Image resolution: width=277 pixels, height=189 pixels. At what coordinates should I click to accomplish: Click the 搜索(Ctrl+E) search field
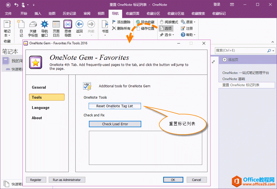point(241,51)
